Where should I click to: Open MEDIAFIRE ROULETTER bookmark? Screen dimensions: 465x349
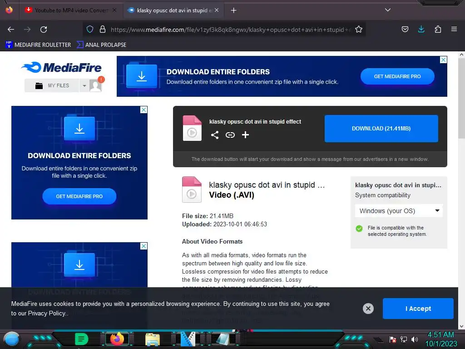coord(38,45)
